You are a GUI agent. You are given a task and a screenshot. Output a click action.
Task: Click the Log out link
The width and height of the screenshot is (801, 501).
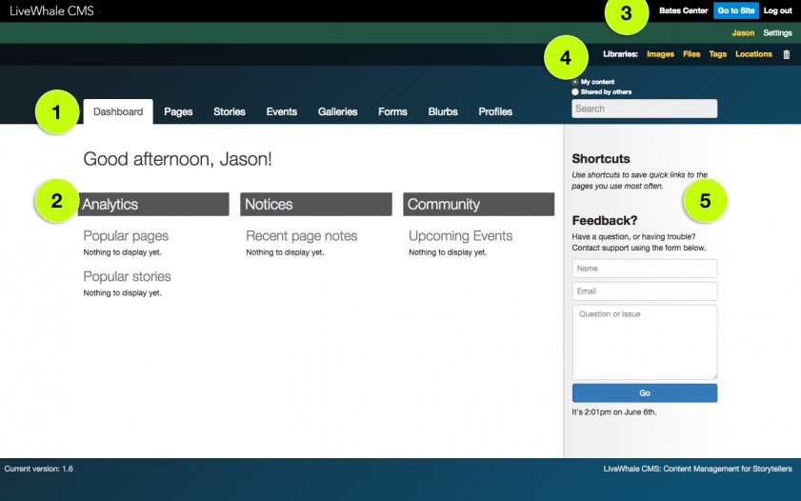pos(777,10)
